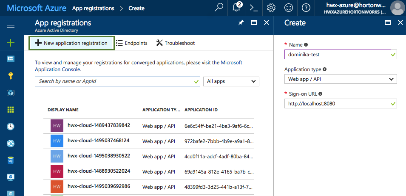Open Troubleshoot in the toolbar
Image resolution: width=406 pixels, height=196 pixels.
click(175, 43)
